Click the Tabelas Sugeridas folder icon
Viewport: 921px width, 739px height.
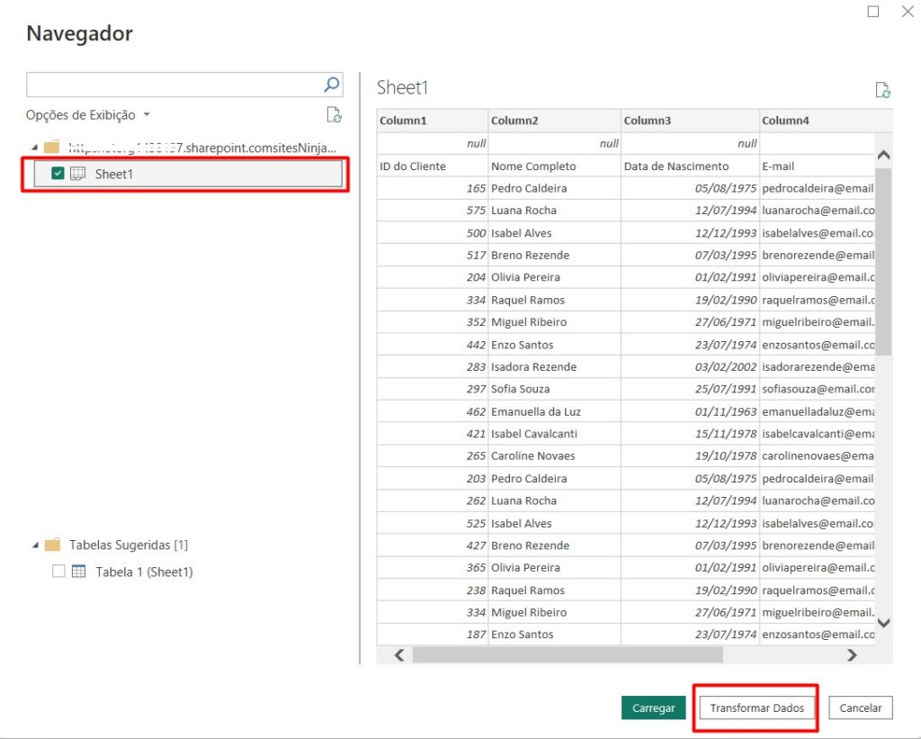tap(52, 544)
